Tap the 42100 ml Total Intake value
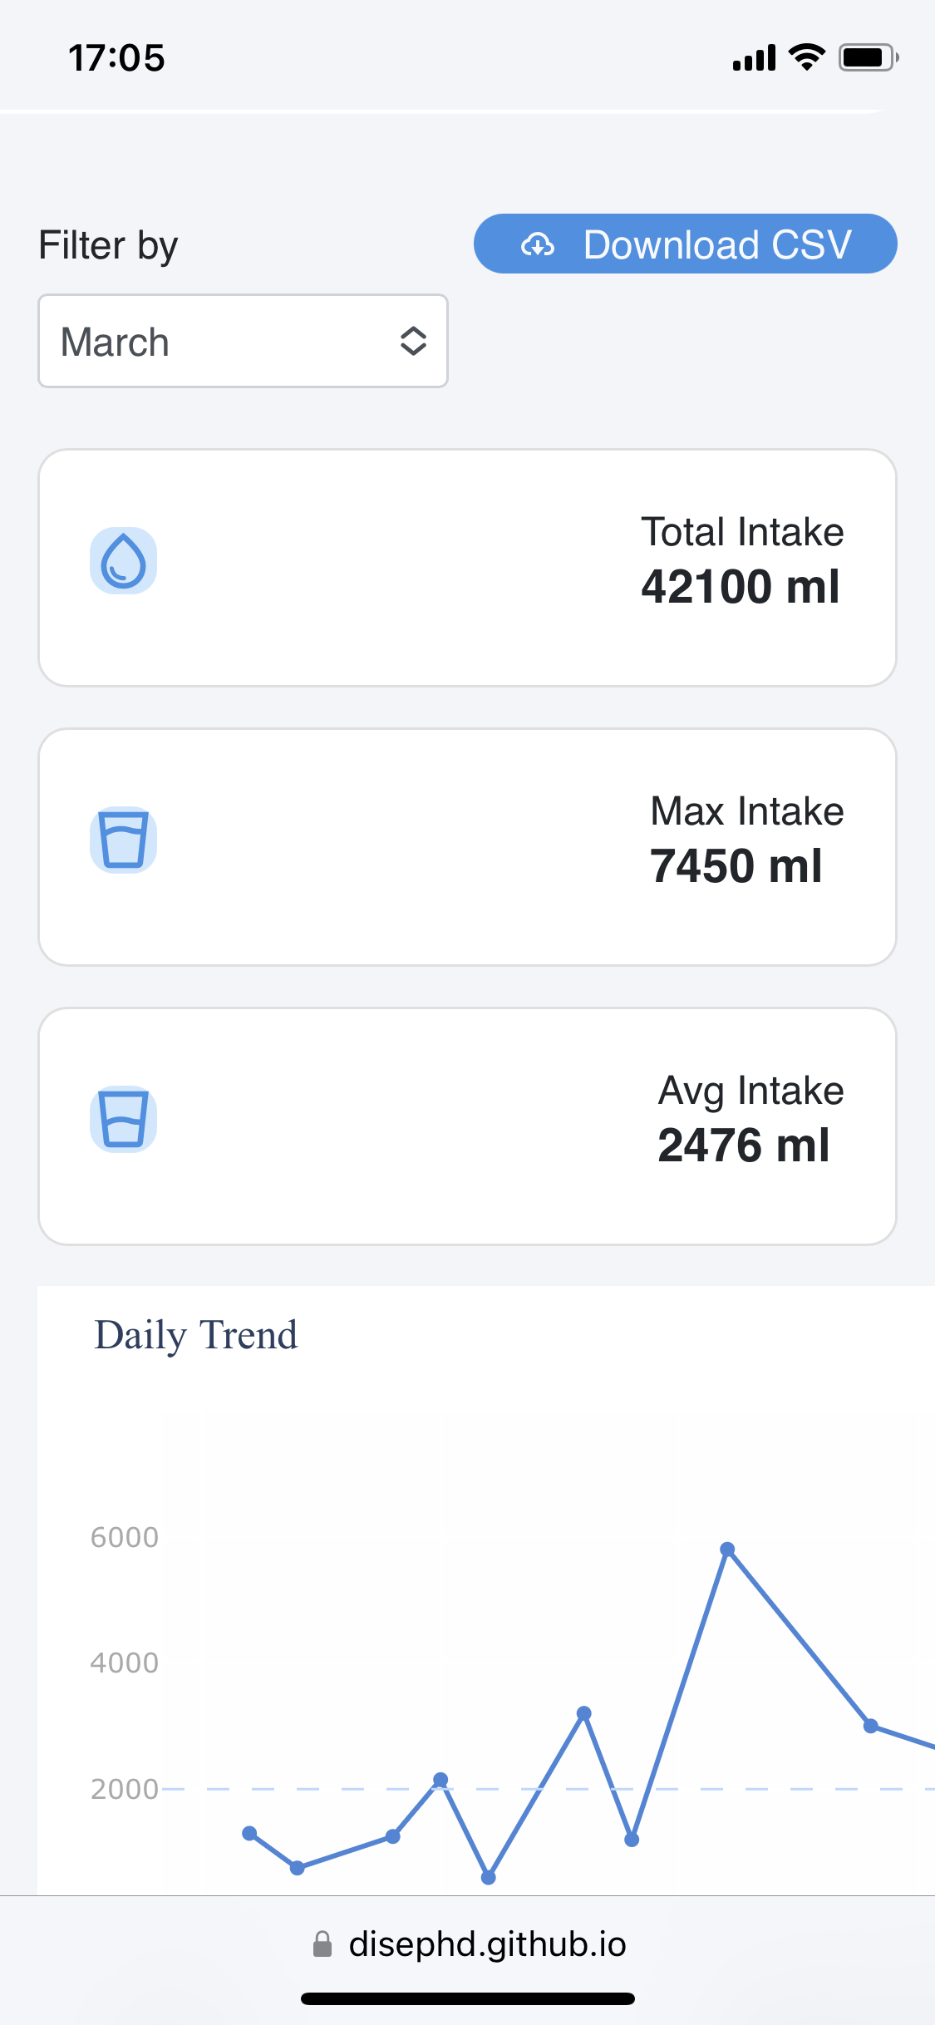 (x=741, y=587)
